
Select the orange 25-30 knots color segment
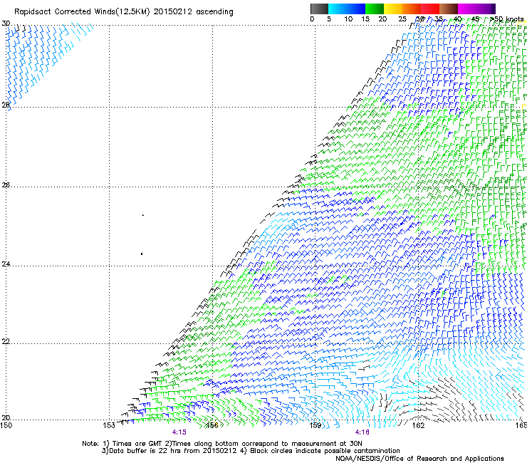click(x=412, y=9)
